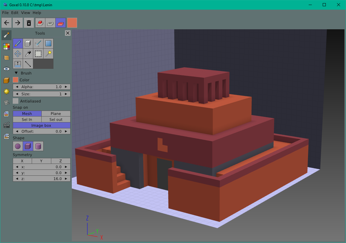Select the cylinder brush shape
Viewport: 346px width, 243px height.
38,146
